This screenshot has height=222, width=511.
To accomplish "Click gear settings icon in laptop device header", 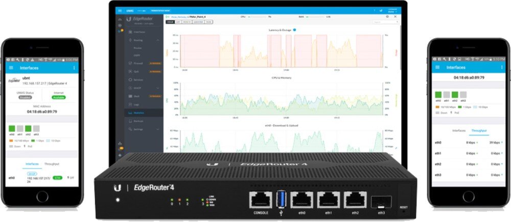I will pyautogui.click(x=387, y=17).
